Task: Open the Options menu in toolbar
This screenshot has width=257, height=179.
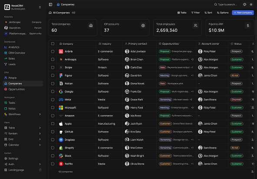Action: (x=223, y=13)
